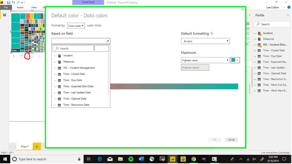Click the Task View taskbar icon
292x164 pixels.
(88, 159)
